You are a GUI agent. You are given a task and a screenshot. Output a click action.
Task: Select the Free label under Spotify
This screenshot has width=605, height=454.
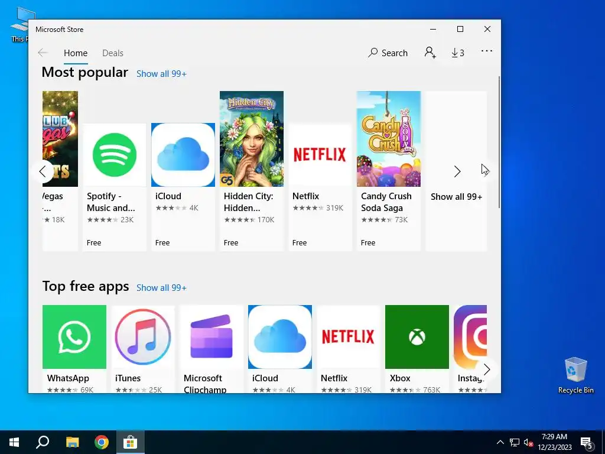pos(94,242)
